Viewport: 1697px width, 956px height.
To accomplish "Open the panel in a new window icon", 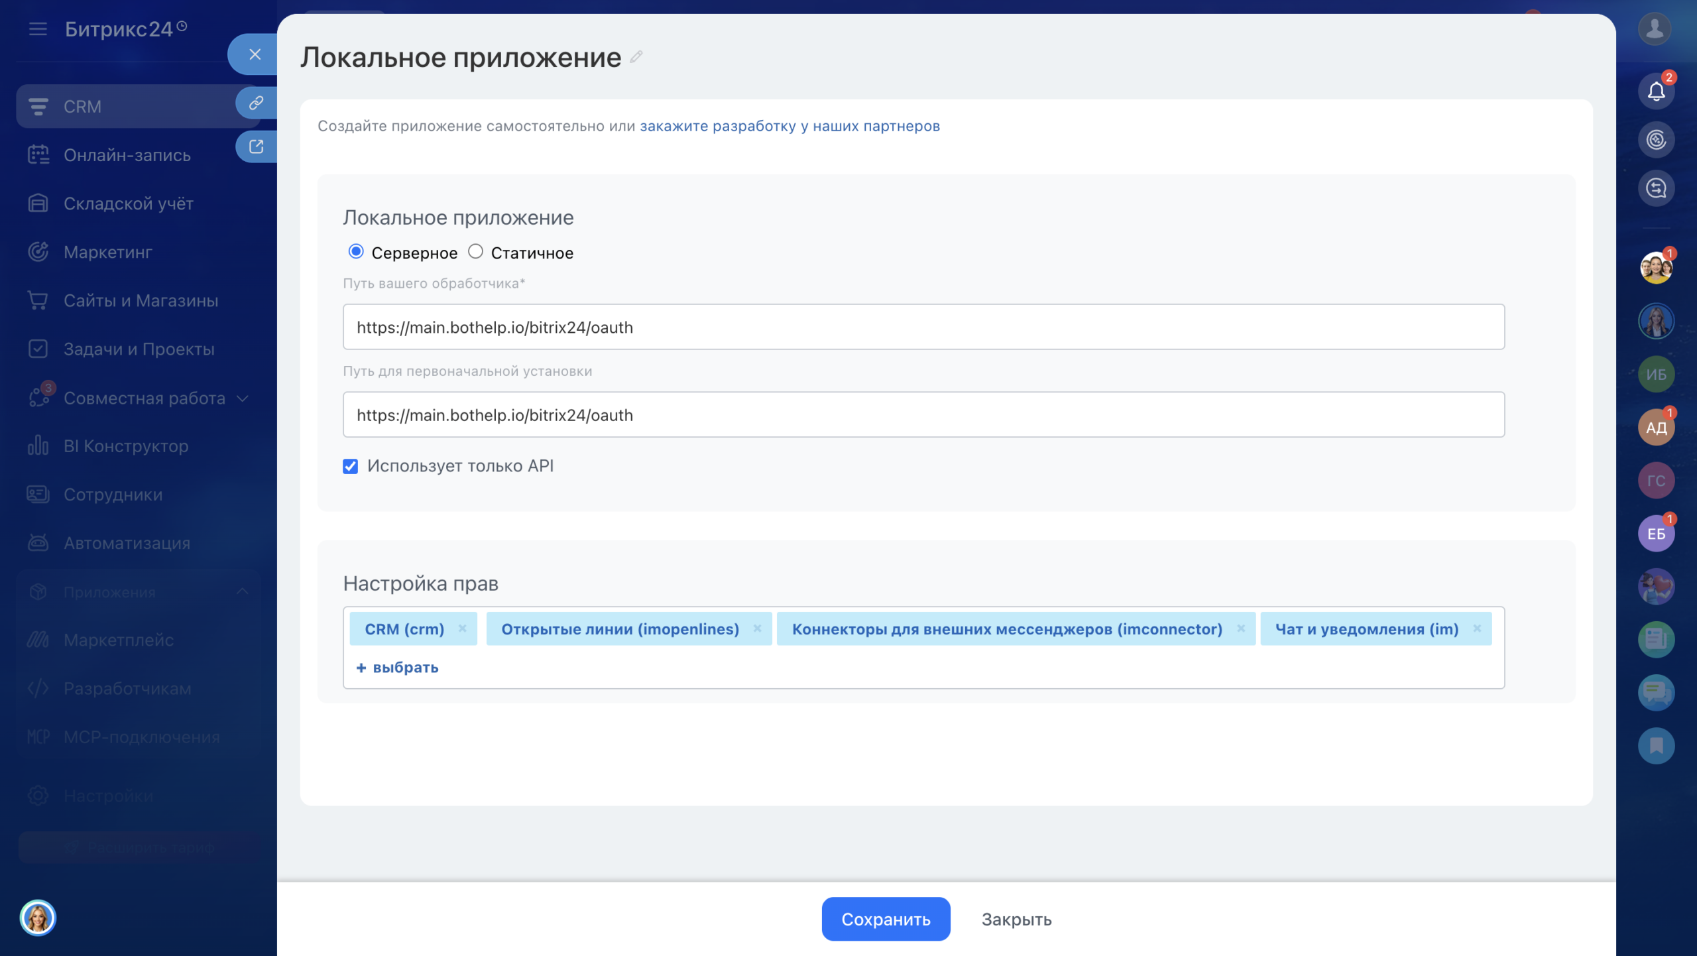I will tap(256, 147).
